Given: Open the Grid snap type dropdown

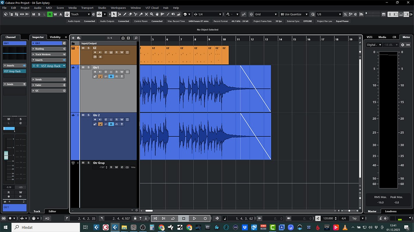Looking at the screenshot, I should point(266,14).
